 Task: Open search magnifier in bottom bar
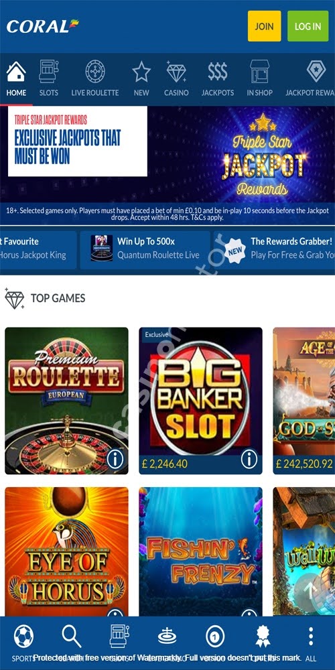72,636
